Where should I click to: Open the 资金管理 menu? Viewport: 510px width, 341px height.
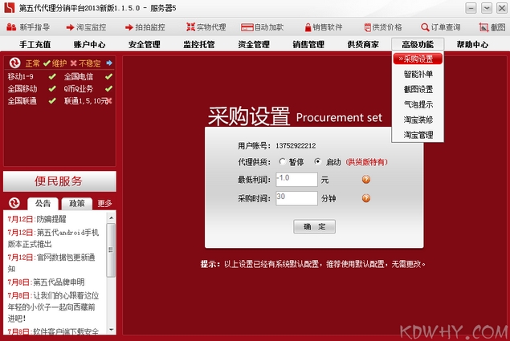[x=254, y=44]
